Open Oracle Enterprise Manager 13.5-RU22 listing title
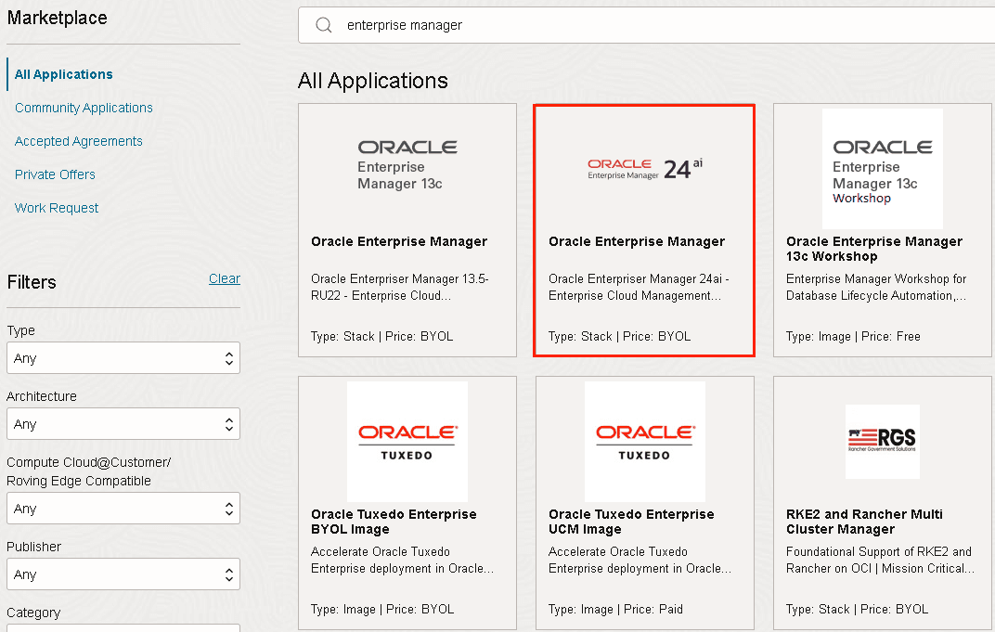This screenshot has width=995, height=632. 399,242
